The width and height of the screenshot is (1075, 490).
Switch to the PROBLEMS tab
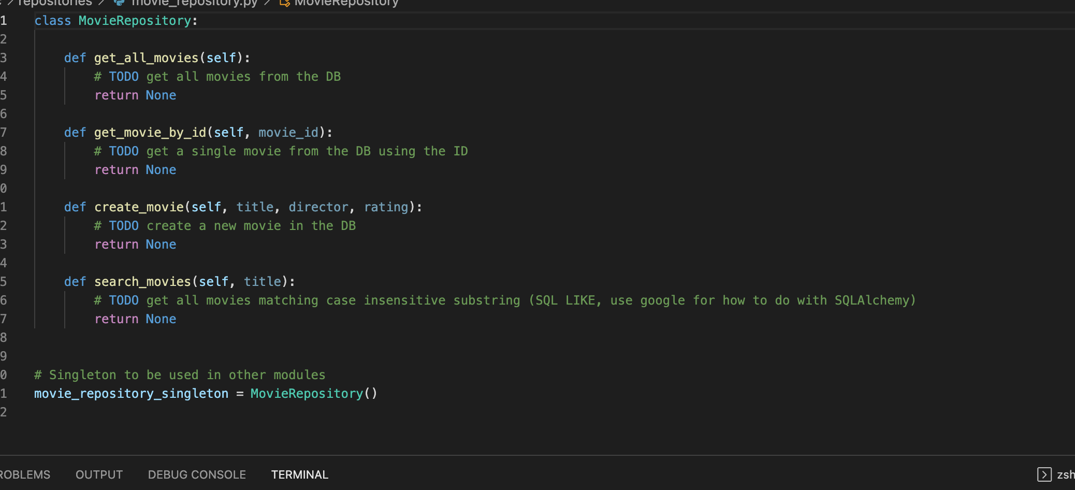coord(25,474)
